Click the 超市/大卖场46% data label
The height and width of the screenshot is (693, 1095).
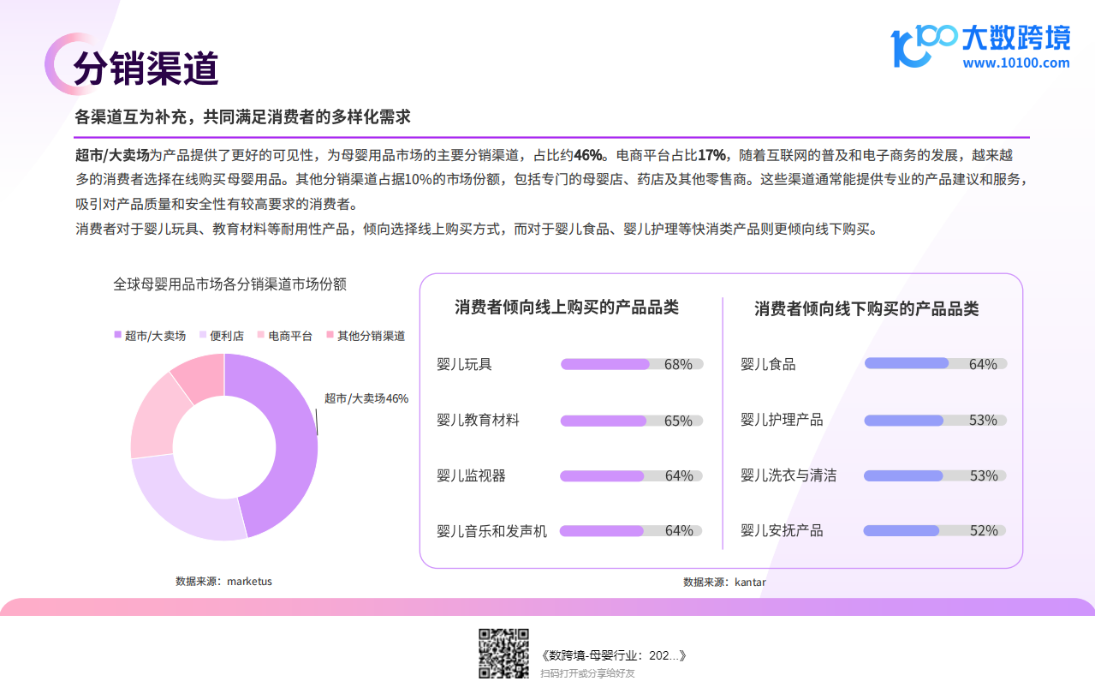click(366, 398)
